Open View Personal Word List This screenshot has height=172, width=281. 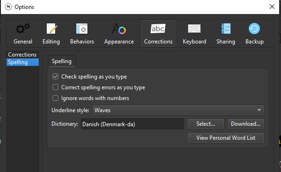226,138
